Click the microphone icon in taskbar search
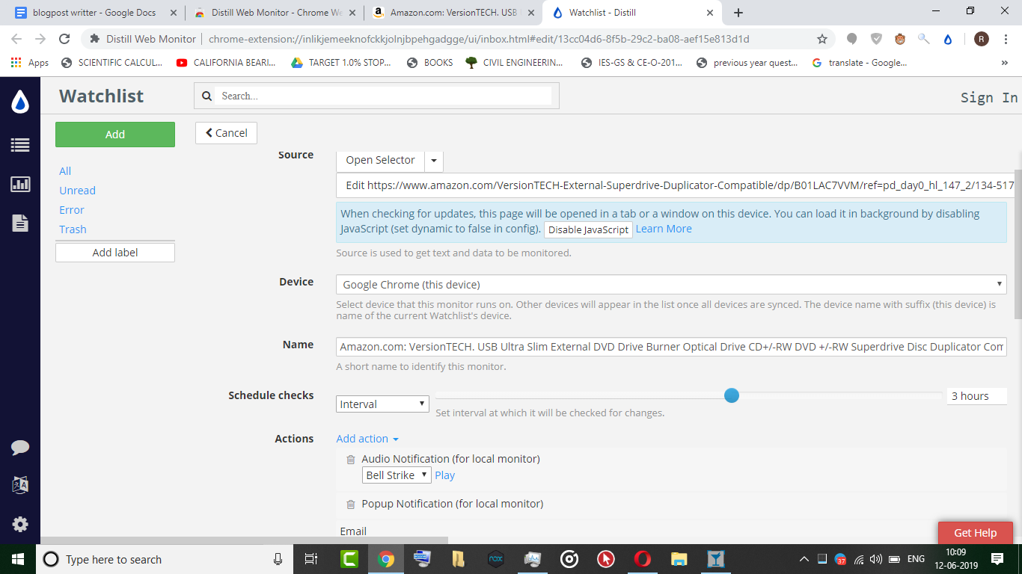Screen dimensions: 1022x574 coord(278,559)
